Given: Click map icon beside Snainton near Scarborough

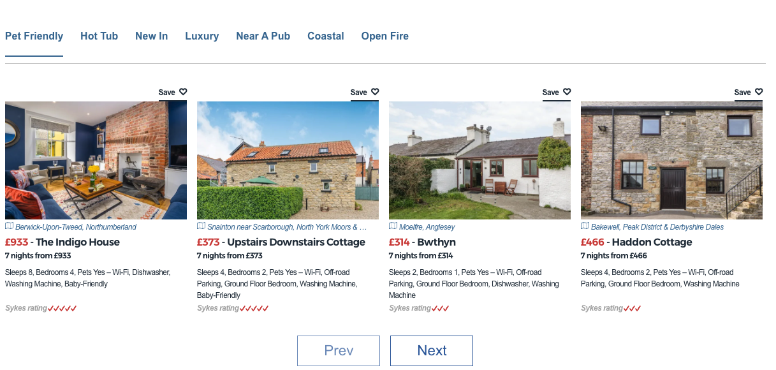Looking at the screenshot, I should [201, 226].
